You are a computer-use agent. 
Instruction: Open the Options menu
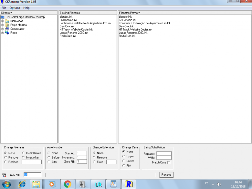tap(15, 8)
